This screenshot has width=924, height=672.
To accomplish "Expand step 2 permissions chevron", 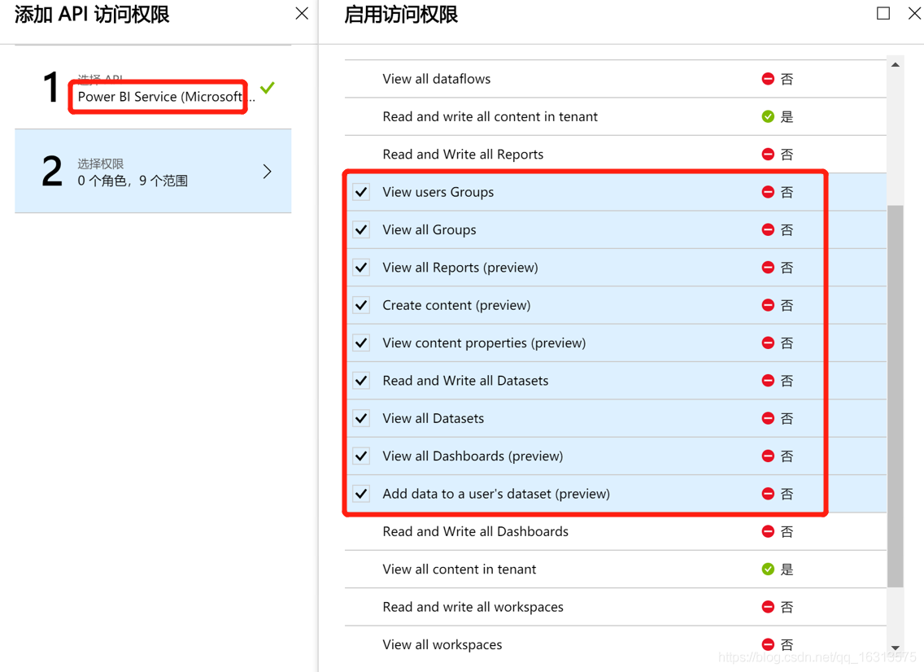I will (267, 171).
